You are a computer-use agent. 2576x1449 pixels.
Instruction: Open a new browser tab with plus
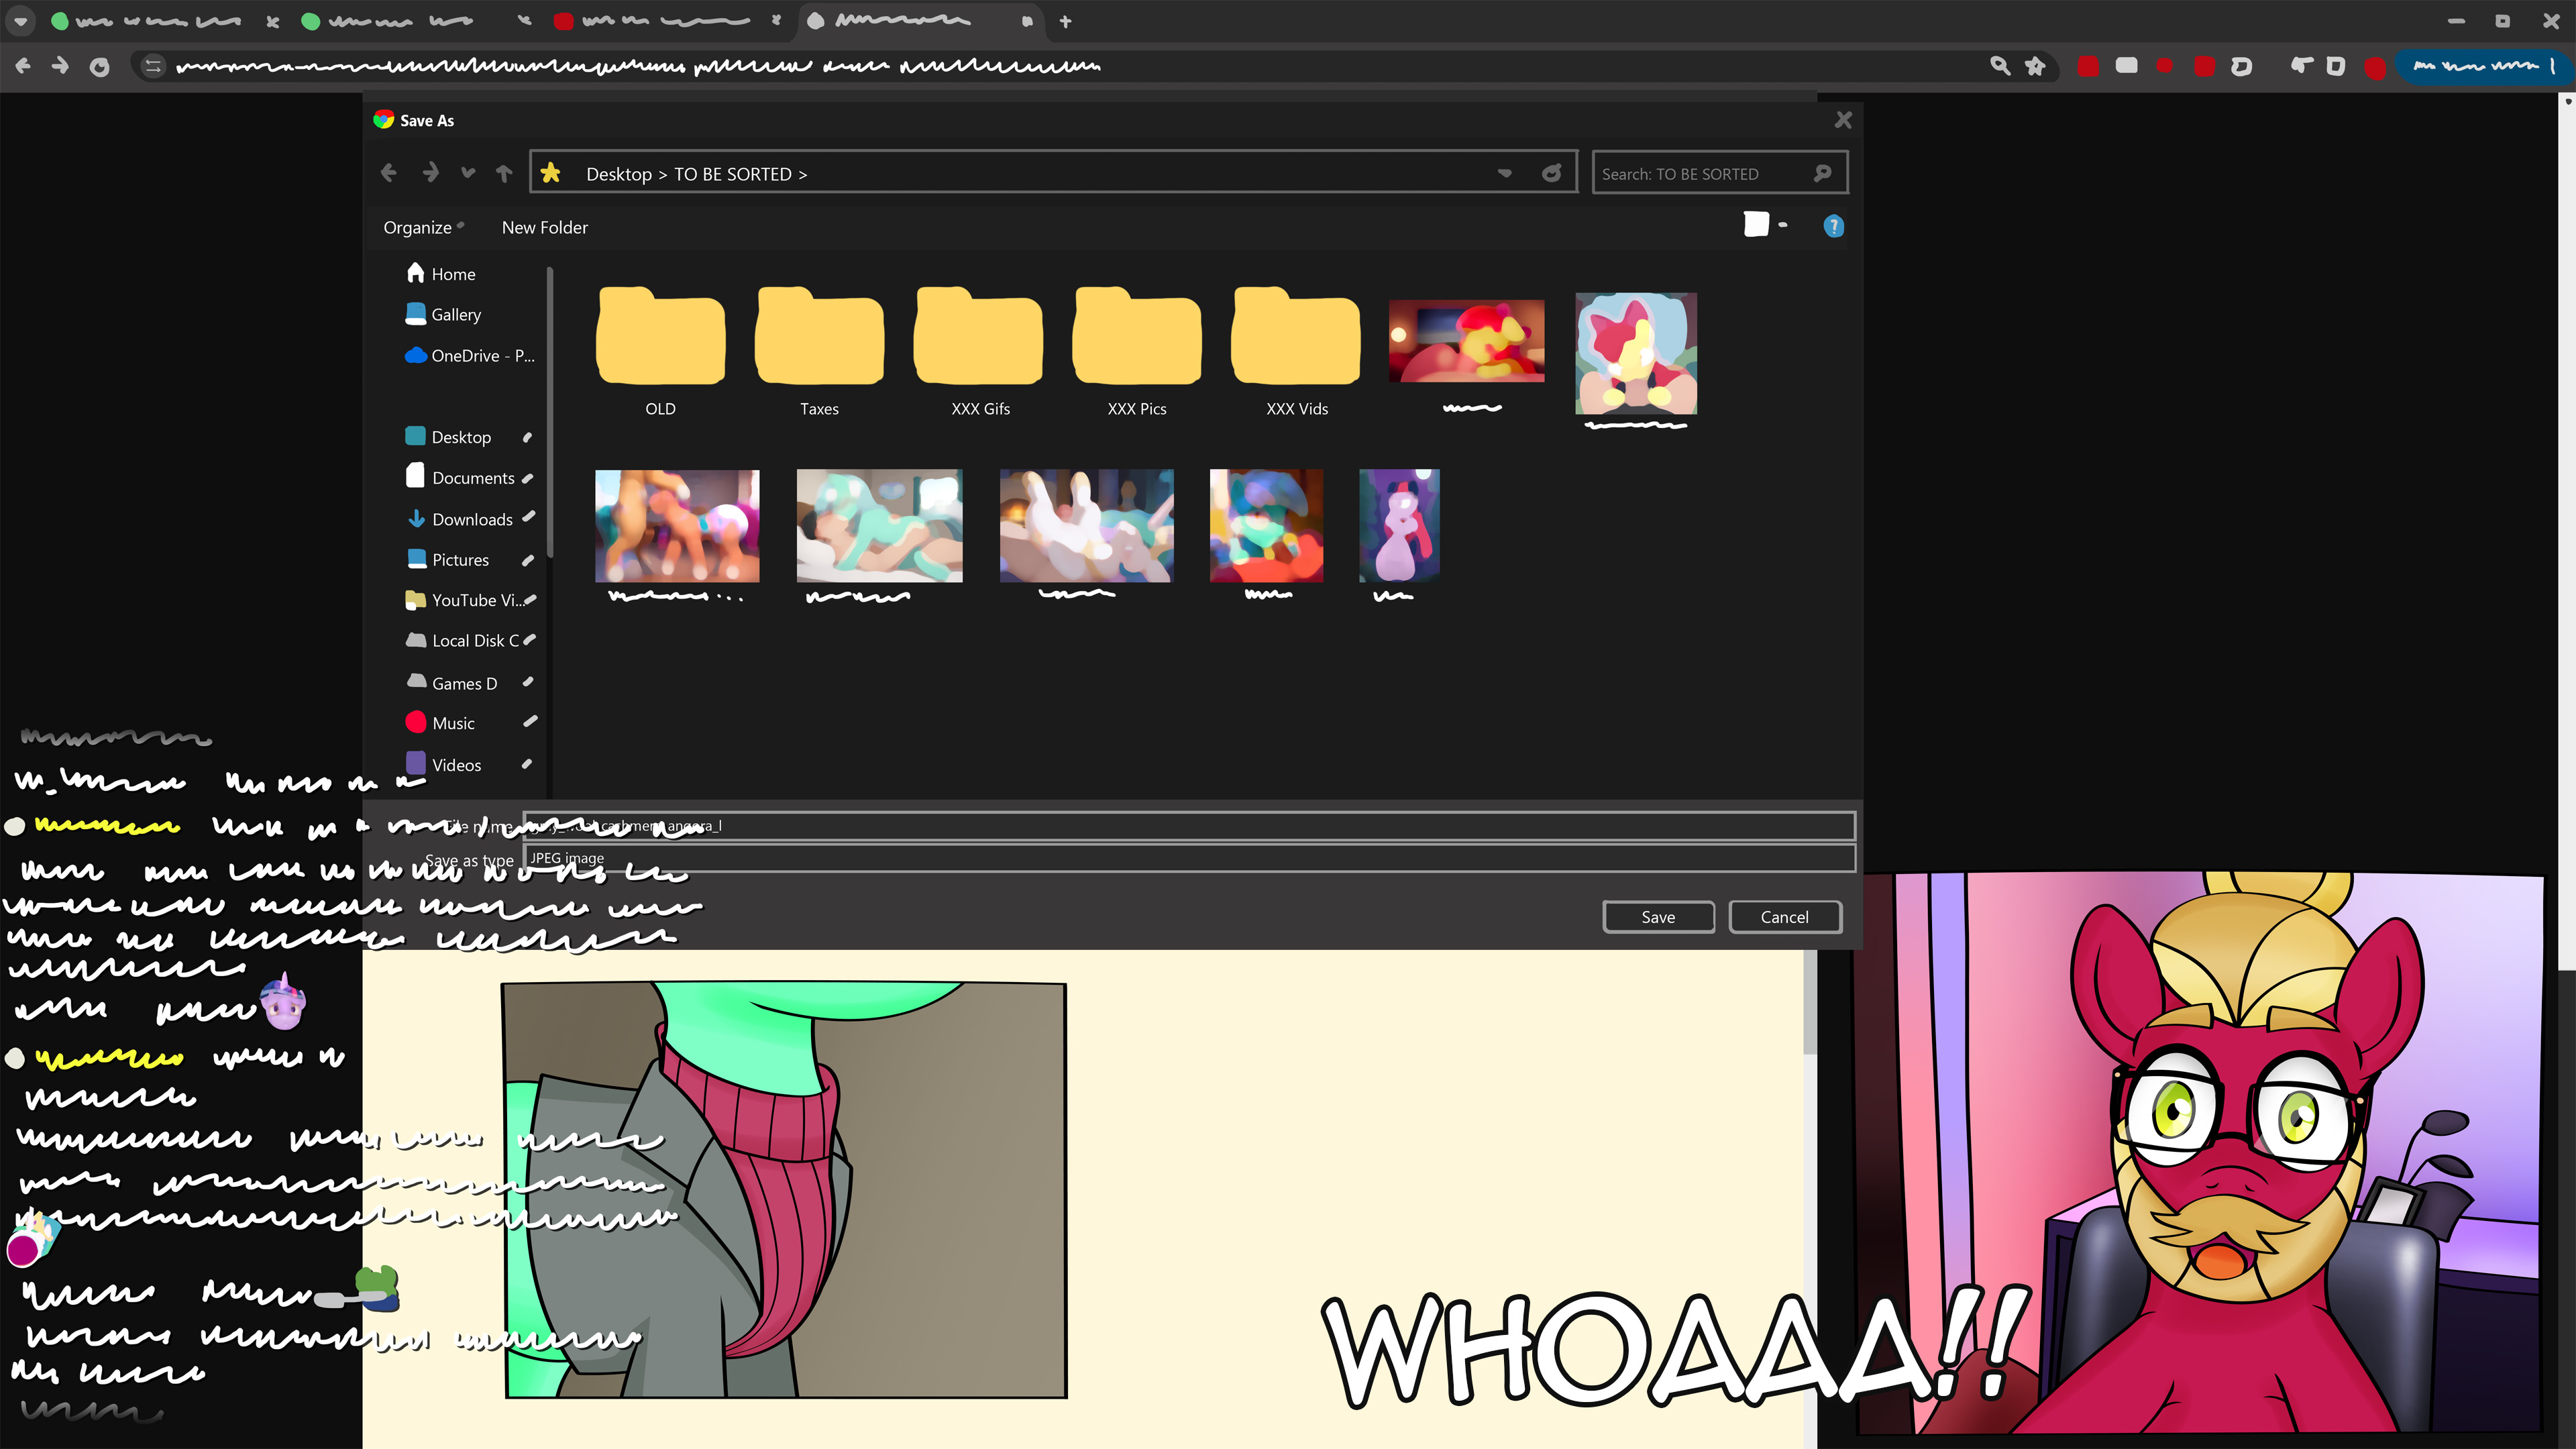point(1065,21)
